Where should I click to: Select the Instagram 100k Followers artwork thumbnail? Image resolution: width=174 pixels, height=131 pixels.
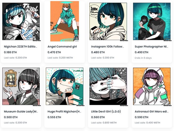point(108,21)
